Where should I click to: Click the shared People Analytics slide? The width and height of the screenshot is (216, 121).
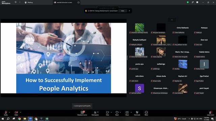click(64, 58)
